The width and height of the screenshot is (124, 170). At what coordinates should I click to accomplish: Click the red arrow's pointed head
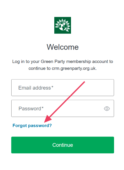click(x=47, y=119)
